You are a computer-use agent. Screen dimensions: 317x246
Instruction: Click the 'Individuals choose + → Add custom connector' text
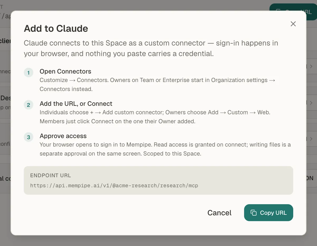click(x=155, y=117)
